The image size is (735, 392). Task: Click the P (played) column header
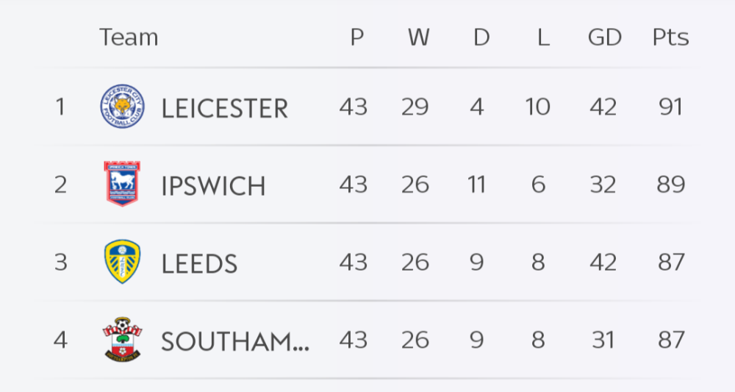(x=356, y=38)
